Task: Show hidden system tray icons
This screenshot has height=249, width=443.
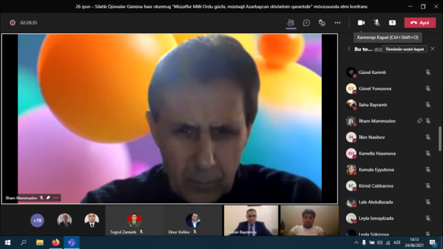Action: point(356,243)
